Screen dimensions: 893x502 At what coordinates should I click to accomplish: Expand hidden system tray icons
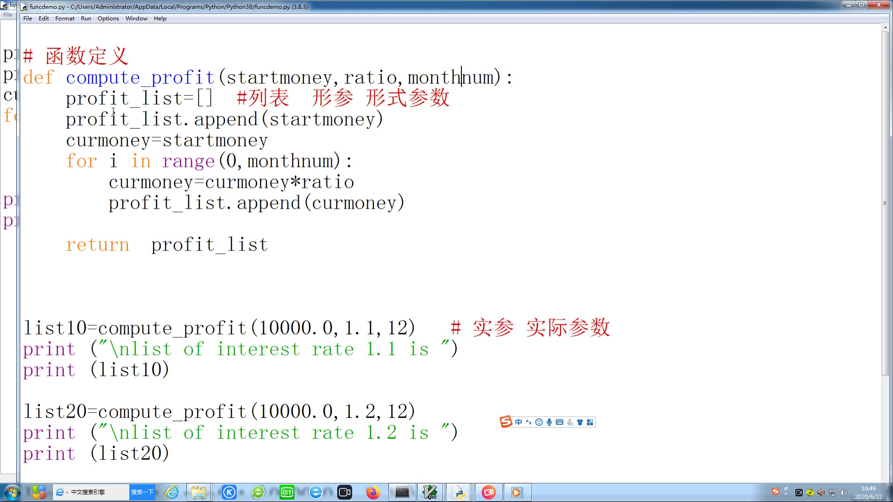click(x=786, y=494)
